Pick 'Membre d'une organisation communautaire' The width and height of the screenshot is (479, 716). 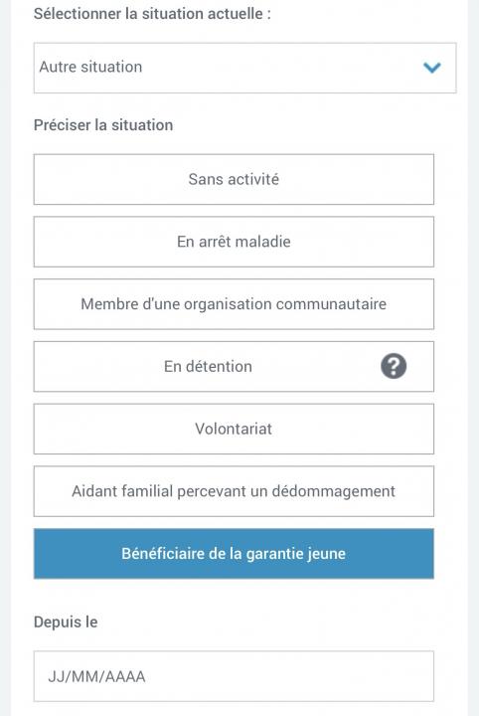tap(234, 304)
